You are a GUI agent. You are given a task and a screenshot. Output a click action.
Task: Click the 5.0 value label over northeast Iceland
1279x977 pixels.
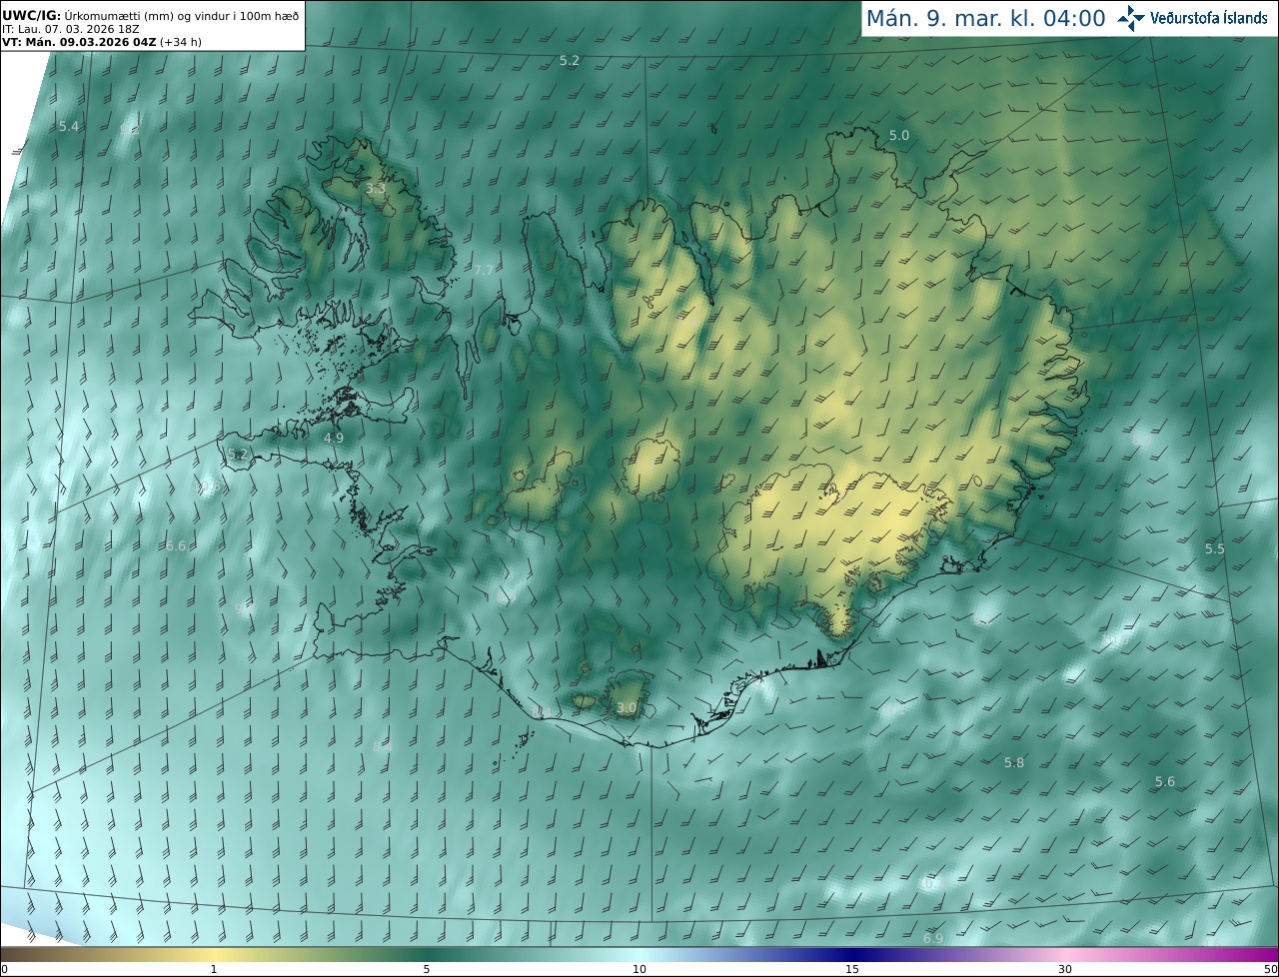pyautogui.click(x=899, y=135)
